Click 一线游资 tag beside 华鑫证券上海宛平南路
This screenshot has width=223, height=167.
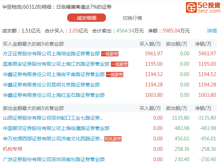(x=115, y=75)
